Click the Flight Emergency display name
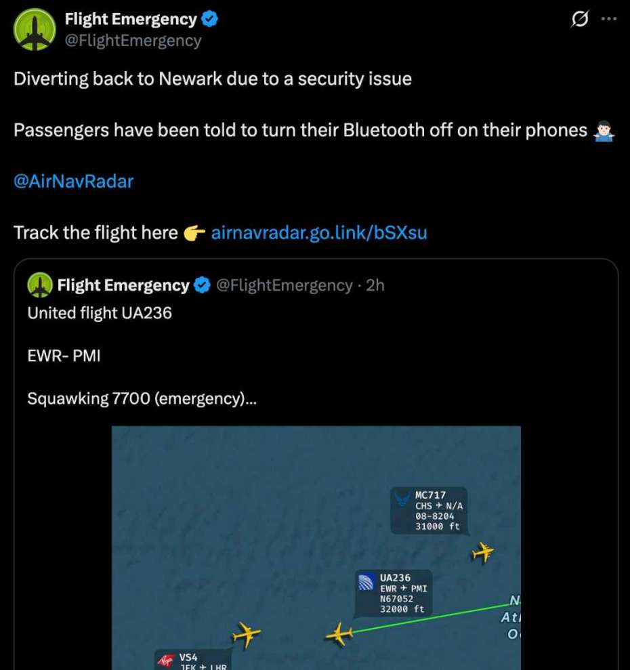The height and width of the screenshot is (670, 630). [x=131, y=19]
